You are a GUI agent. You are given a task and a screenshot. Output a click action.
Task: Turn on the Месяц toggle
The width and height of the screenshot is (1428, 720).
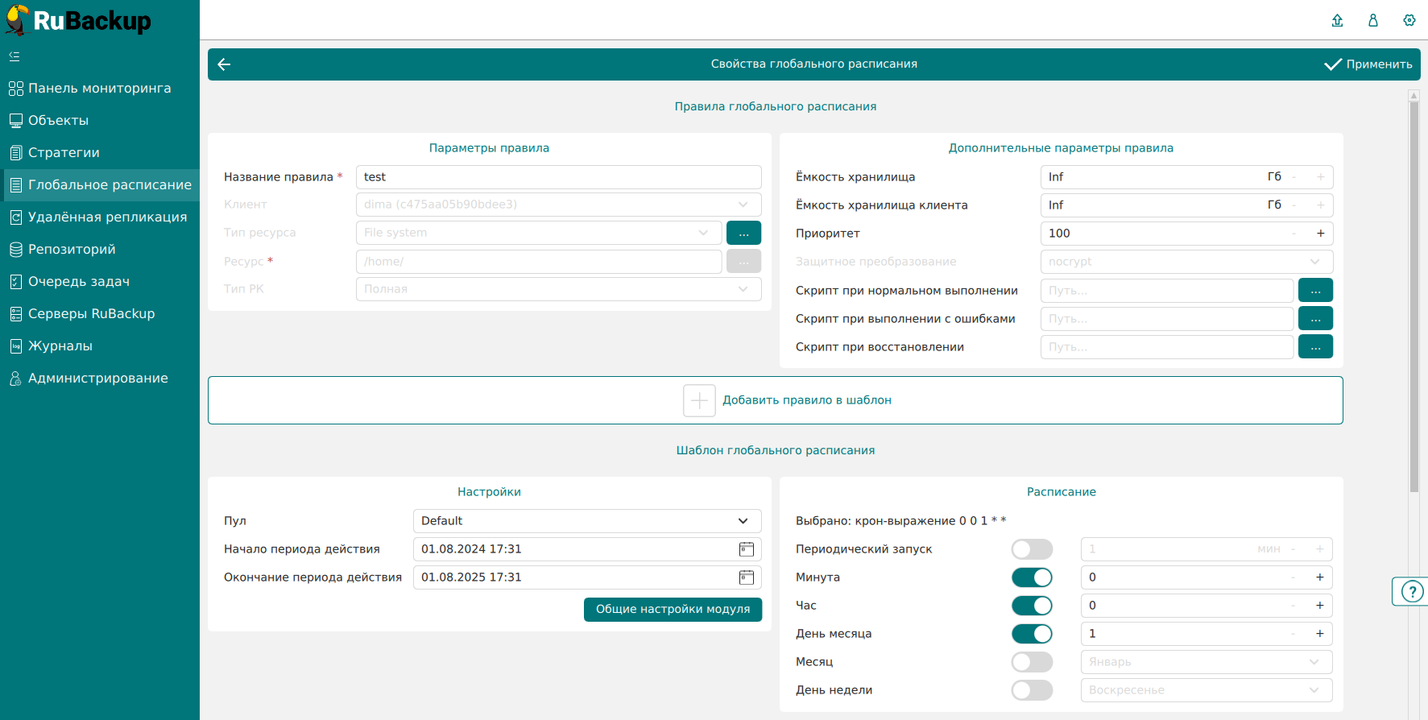click(1032, 662)
